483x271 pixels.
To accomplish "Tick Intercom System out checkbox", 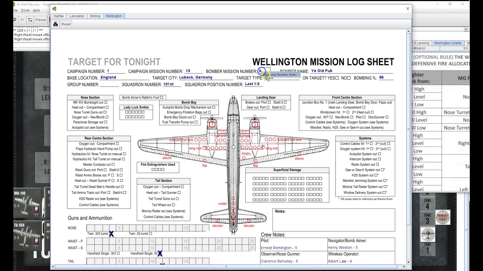I will point(379,159).
